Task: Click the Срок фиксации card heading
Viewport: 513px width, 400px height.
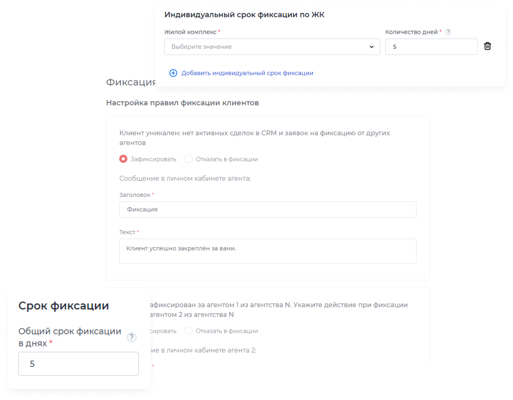Action: [64, 306]
